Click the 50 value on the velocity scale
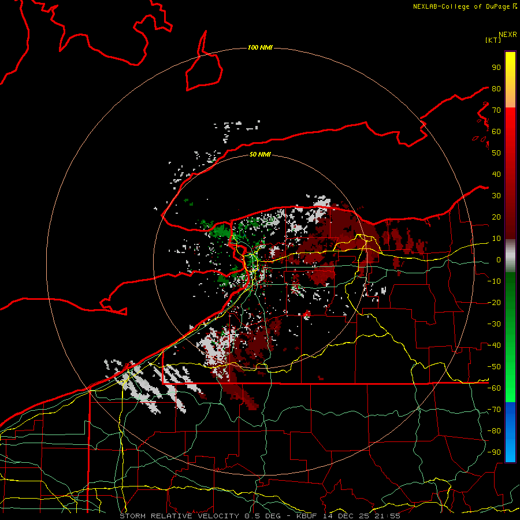The image size is (520, 520). [x=496, y=153]
